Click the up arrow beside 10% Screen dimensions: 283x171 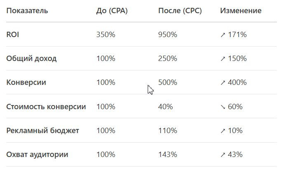pos(223,131)
